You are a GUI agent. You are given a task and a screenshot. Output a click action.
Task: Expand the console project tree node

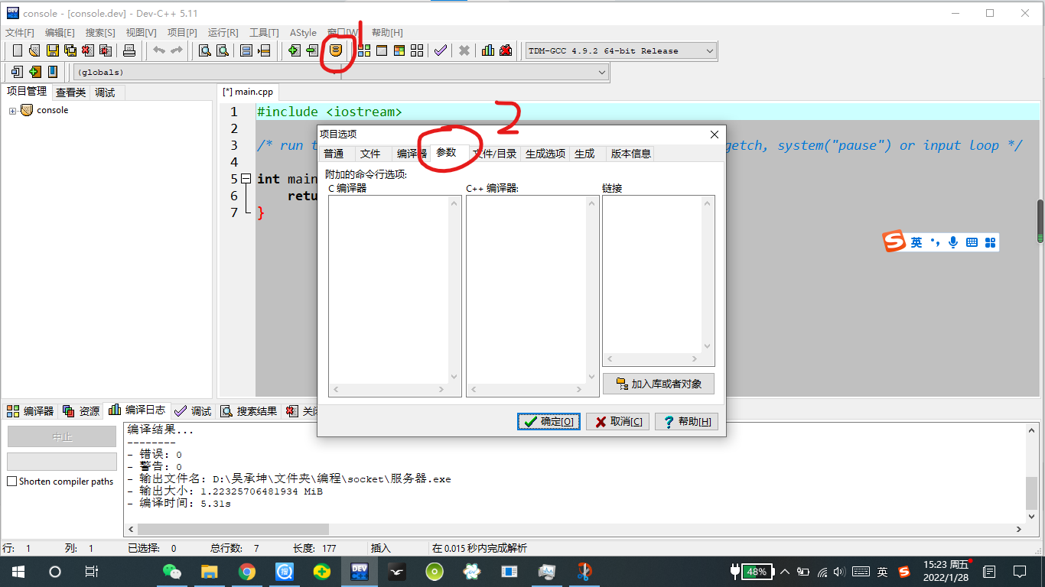[x=14, y=109]
